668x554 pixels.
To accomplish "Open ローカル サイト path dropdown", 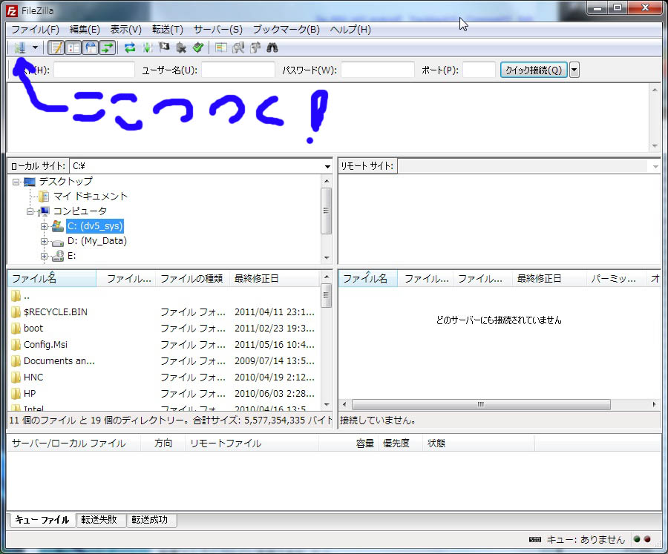I will tap(327, 167).
